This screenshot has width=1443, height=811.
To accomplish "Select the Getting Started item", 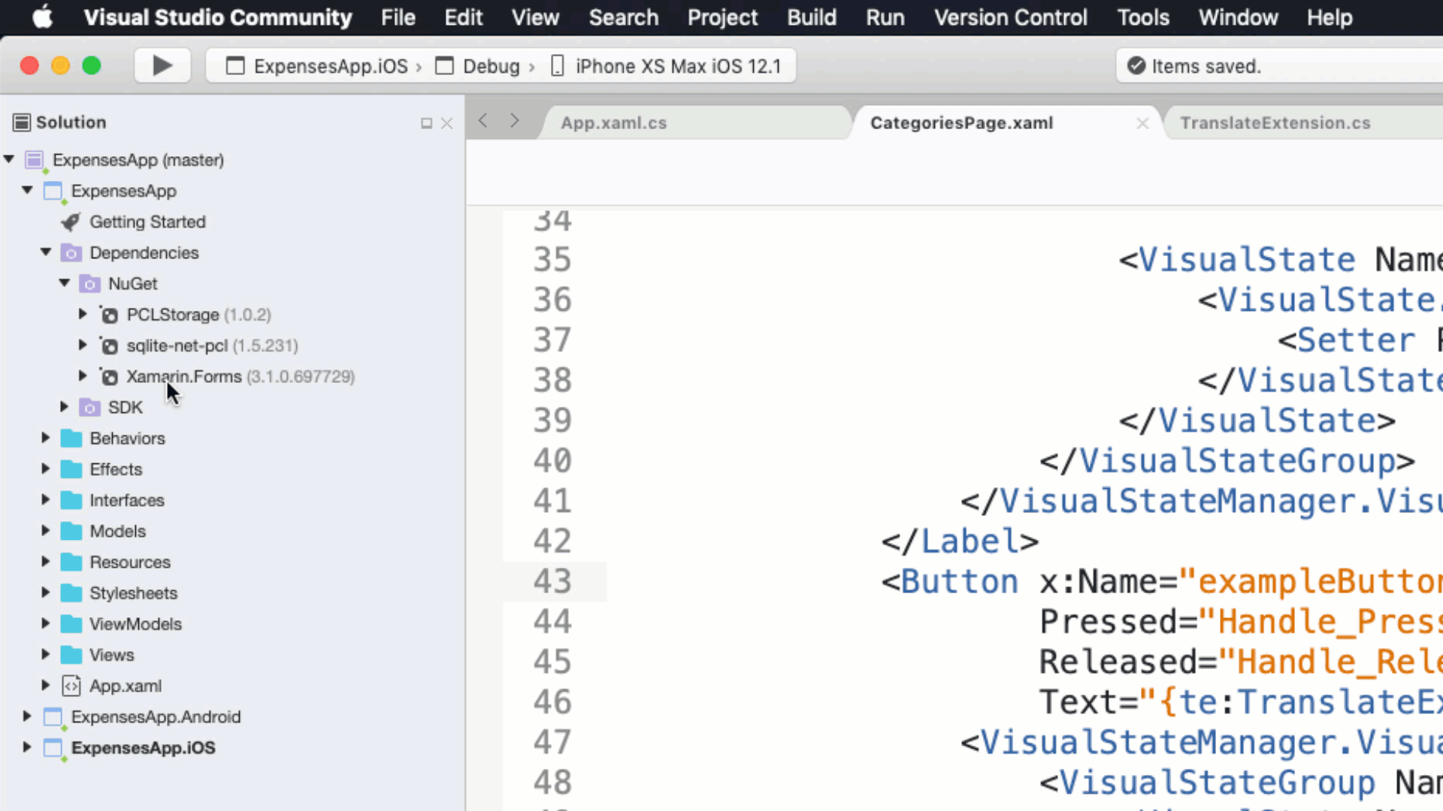I will [x=147, y=222].
